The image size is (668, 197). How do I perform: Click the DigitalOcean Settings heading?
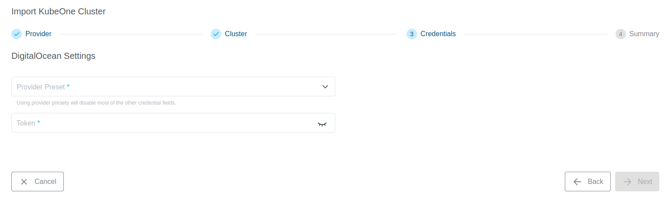click(53, 56)
